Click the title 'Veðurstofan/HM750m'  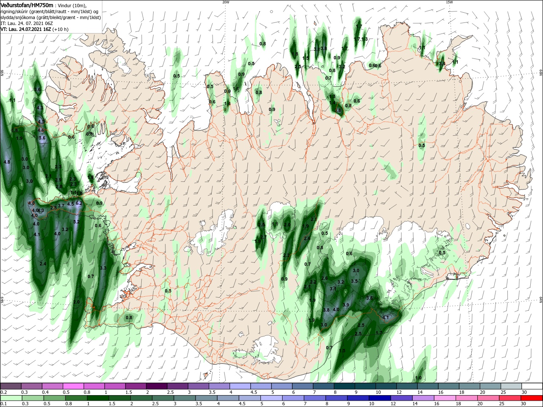(x=27, y=5)
